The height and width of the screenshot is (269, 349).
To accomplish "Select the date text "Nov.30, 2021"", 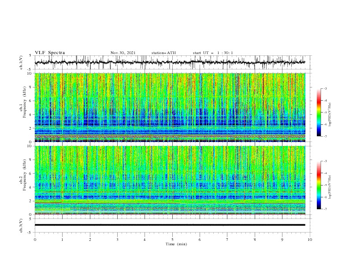I will (123, 53).
